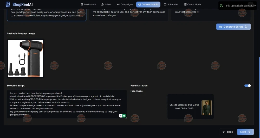Click the face image upload drop zone text
Image resolution: width=260 pixels, height=138 pixels.
coord(184,106)
